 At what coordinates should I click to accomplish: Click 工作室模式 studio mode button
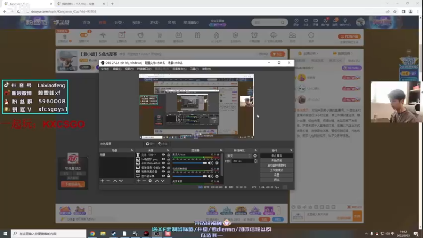277,170
